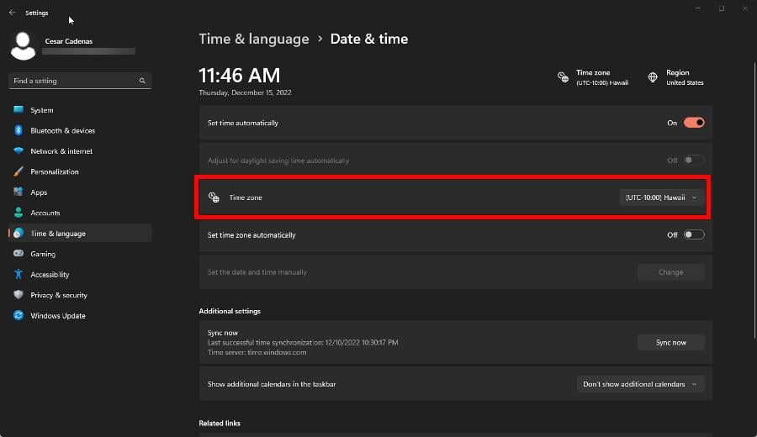
Task: Click the System monitor icon in the sidebar
Action: (19, 109)
